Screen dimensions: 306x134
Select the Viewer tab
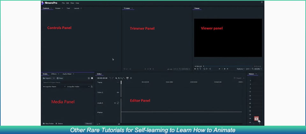coord(197,8)
